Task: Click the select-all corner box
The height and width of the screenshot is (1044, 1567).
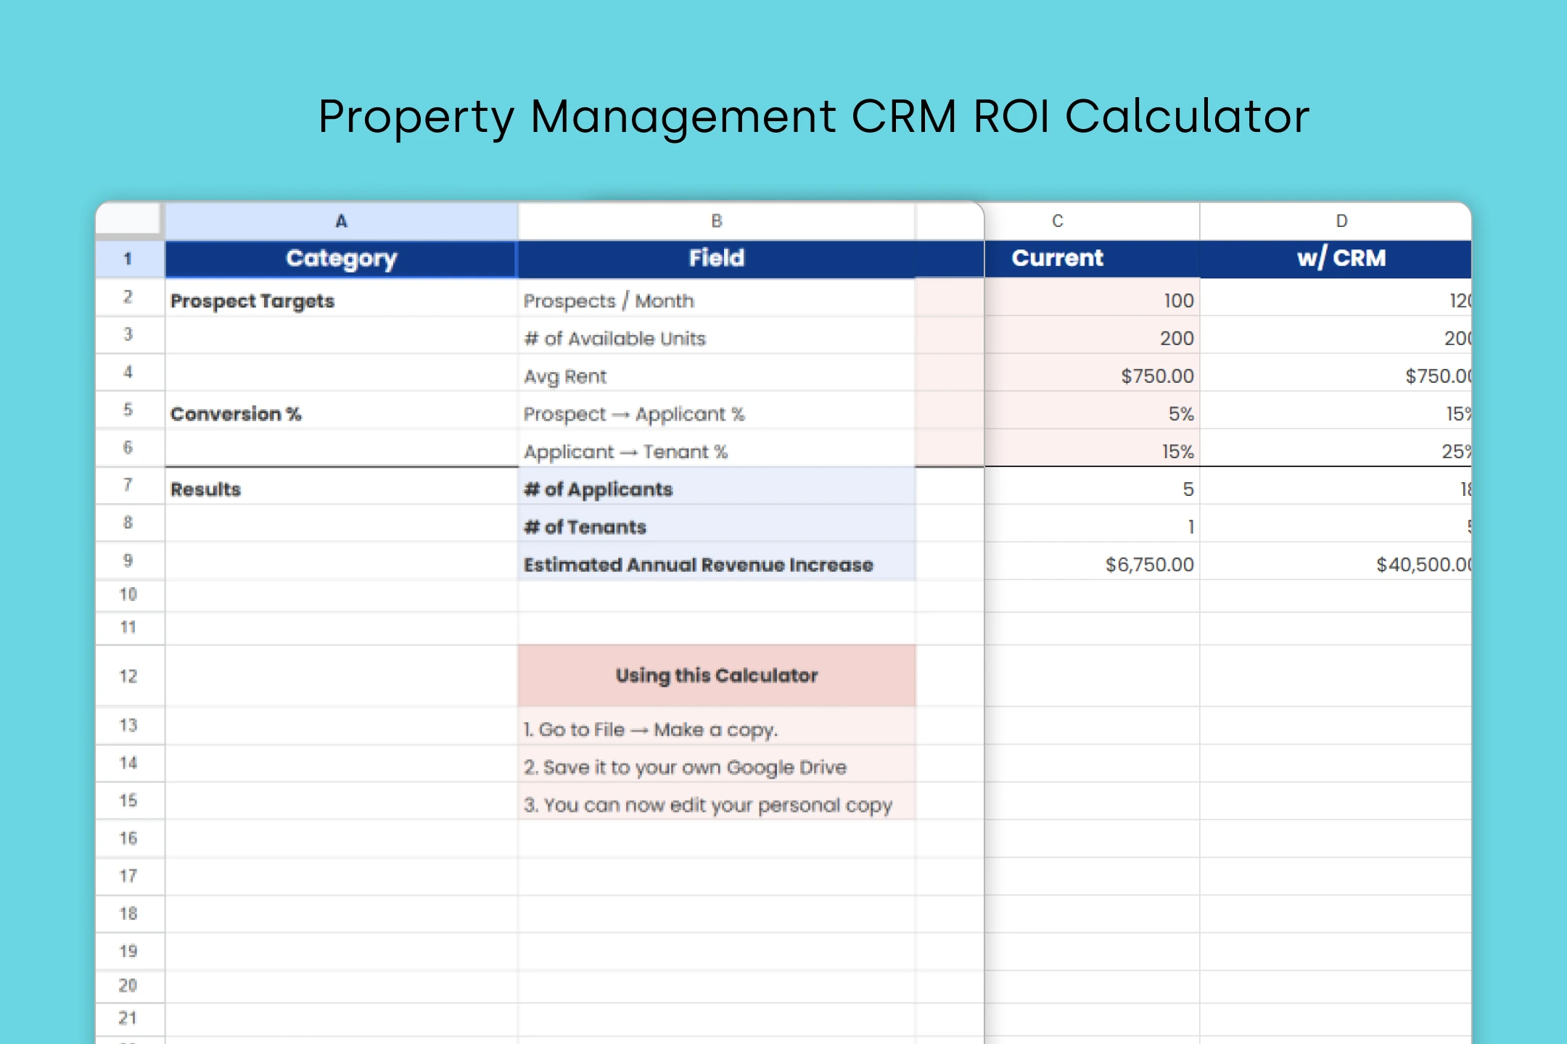Action: click(128, 217)
